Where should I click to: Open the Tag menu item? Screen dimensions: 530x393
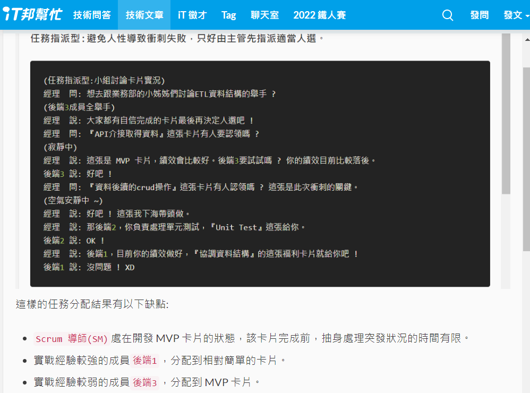pos(228,15)
